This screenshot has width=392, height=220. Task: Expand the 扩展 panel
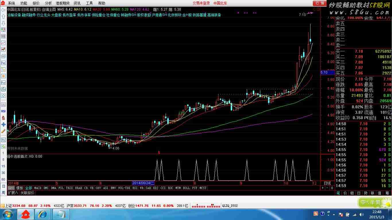[x=13, y=193]
